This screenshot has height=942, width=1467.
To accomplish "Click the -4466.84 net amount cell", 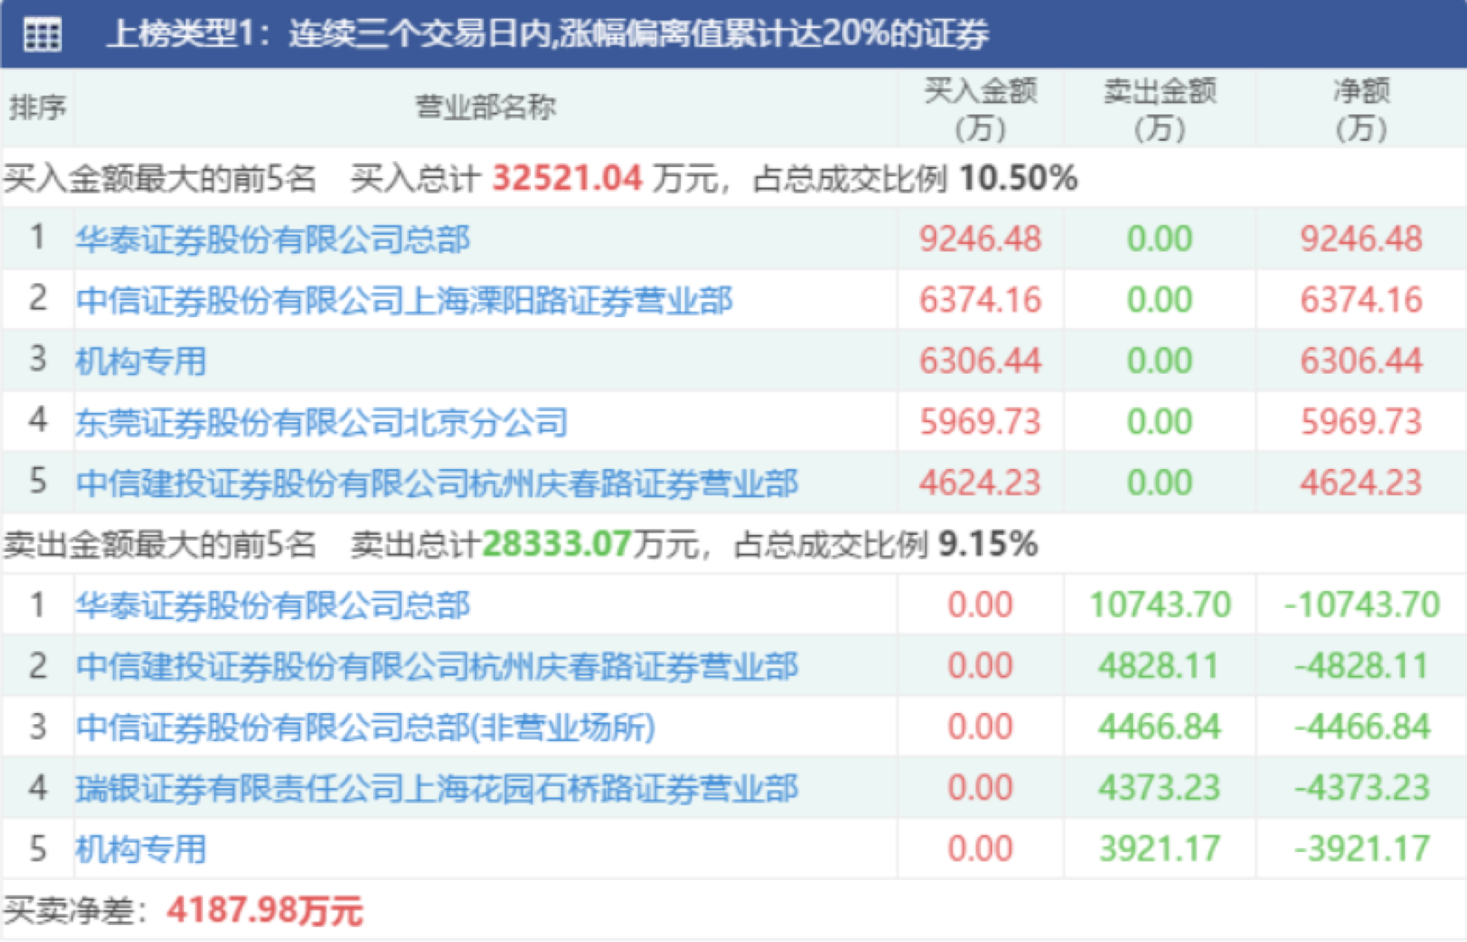I will click(1362, 727).
